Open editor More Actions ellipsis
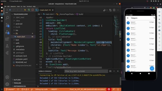This screenshot has height=91, width=162. (x=118, y=10)
